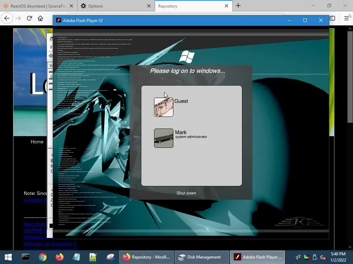Click the webpage vertical scrollbar thumb
Image resolution: width=353 pixels, height=264 pixels.
[x=350, y=76]
